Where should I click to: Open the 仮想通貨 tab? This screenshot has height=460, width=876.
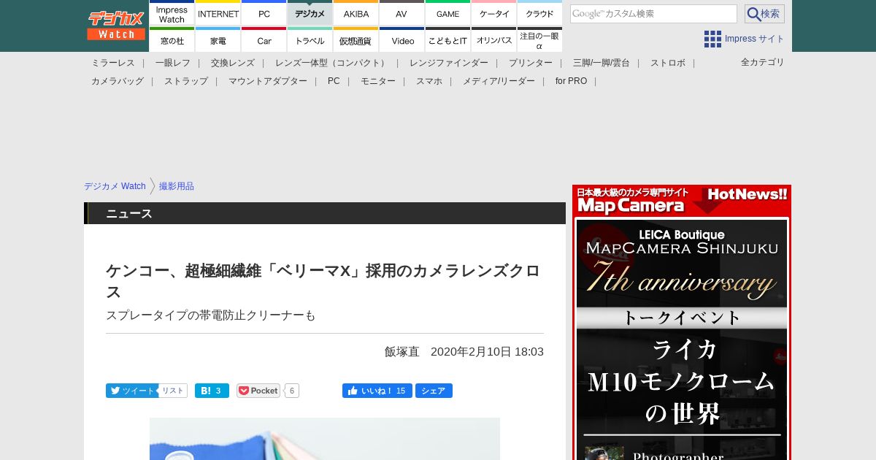coord(356,40)
